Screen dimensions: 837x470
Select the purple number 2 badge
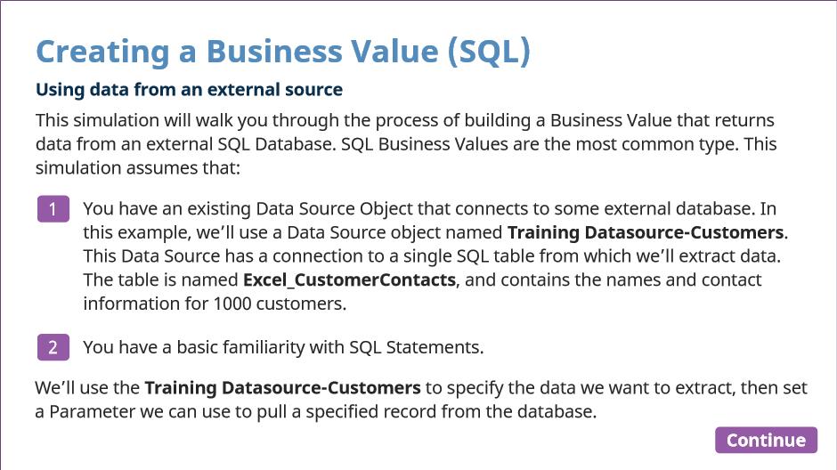[x=53, y=347]
